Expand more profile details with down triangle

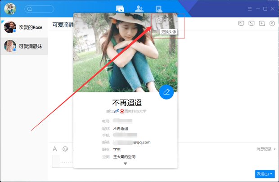click(x=125, y=164)
